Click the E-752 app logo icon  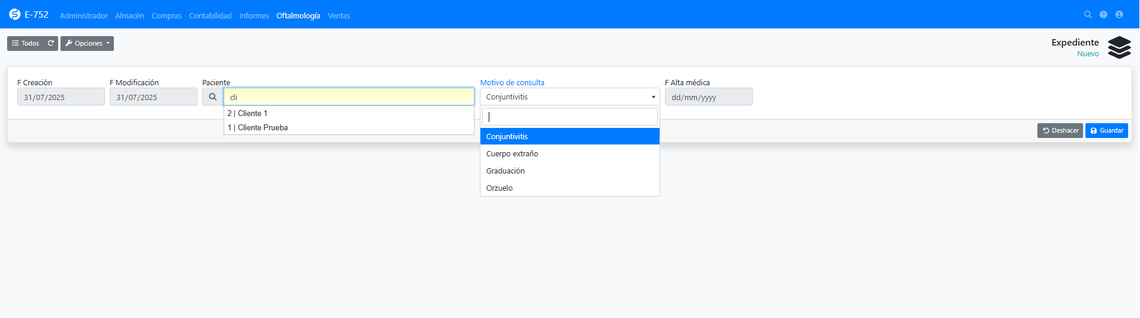coord(15,14)
